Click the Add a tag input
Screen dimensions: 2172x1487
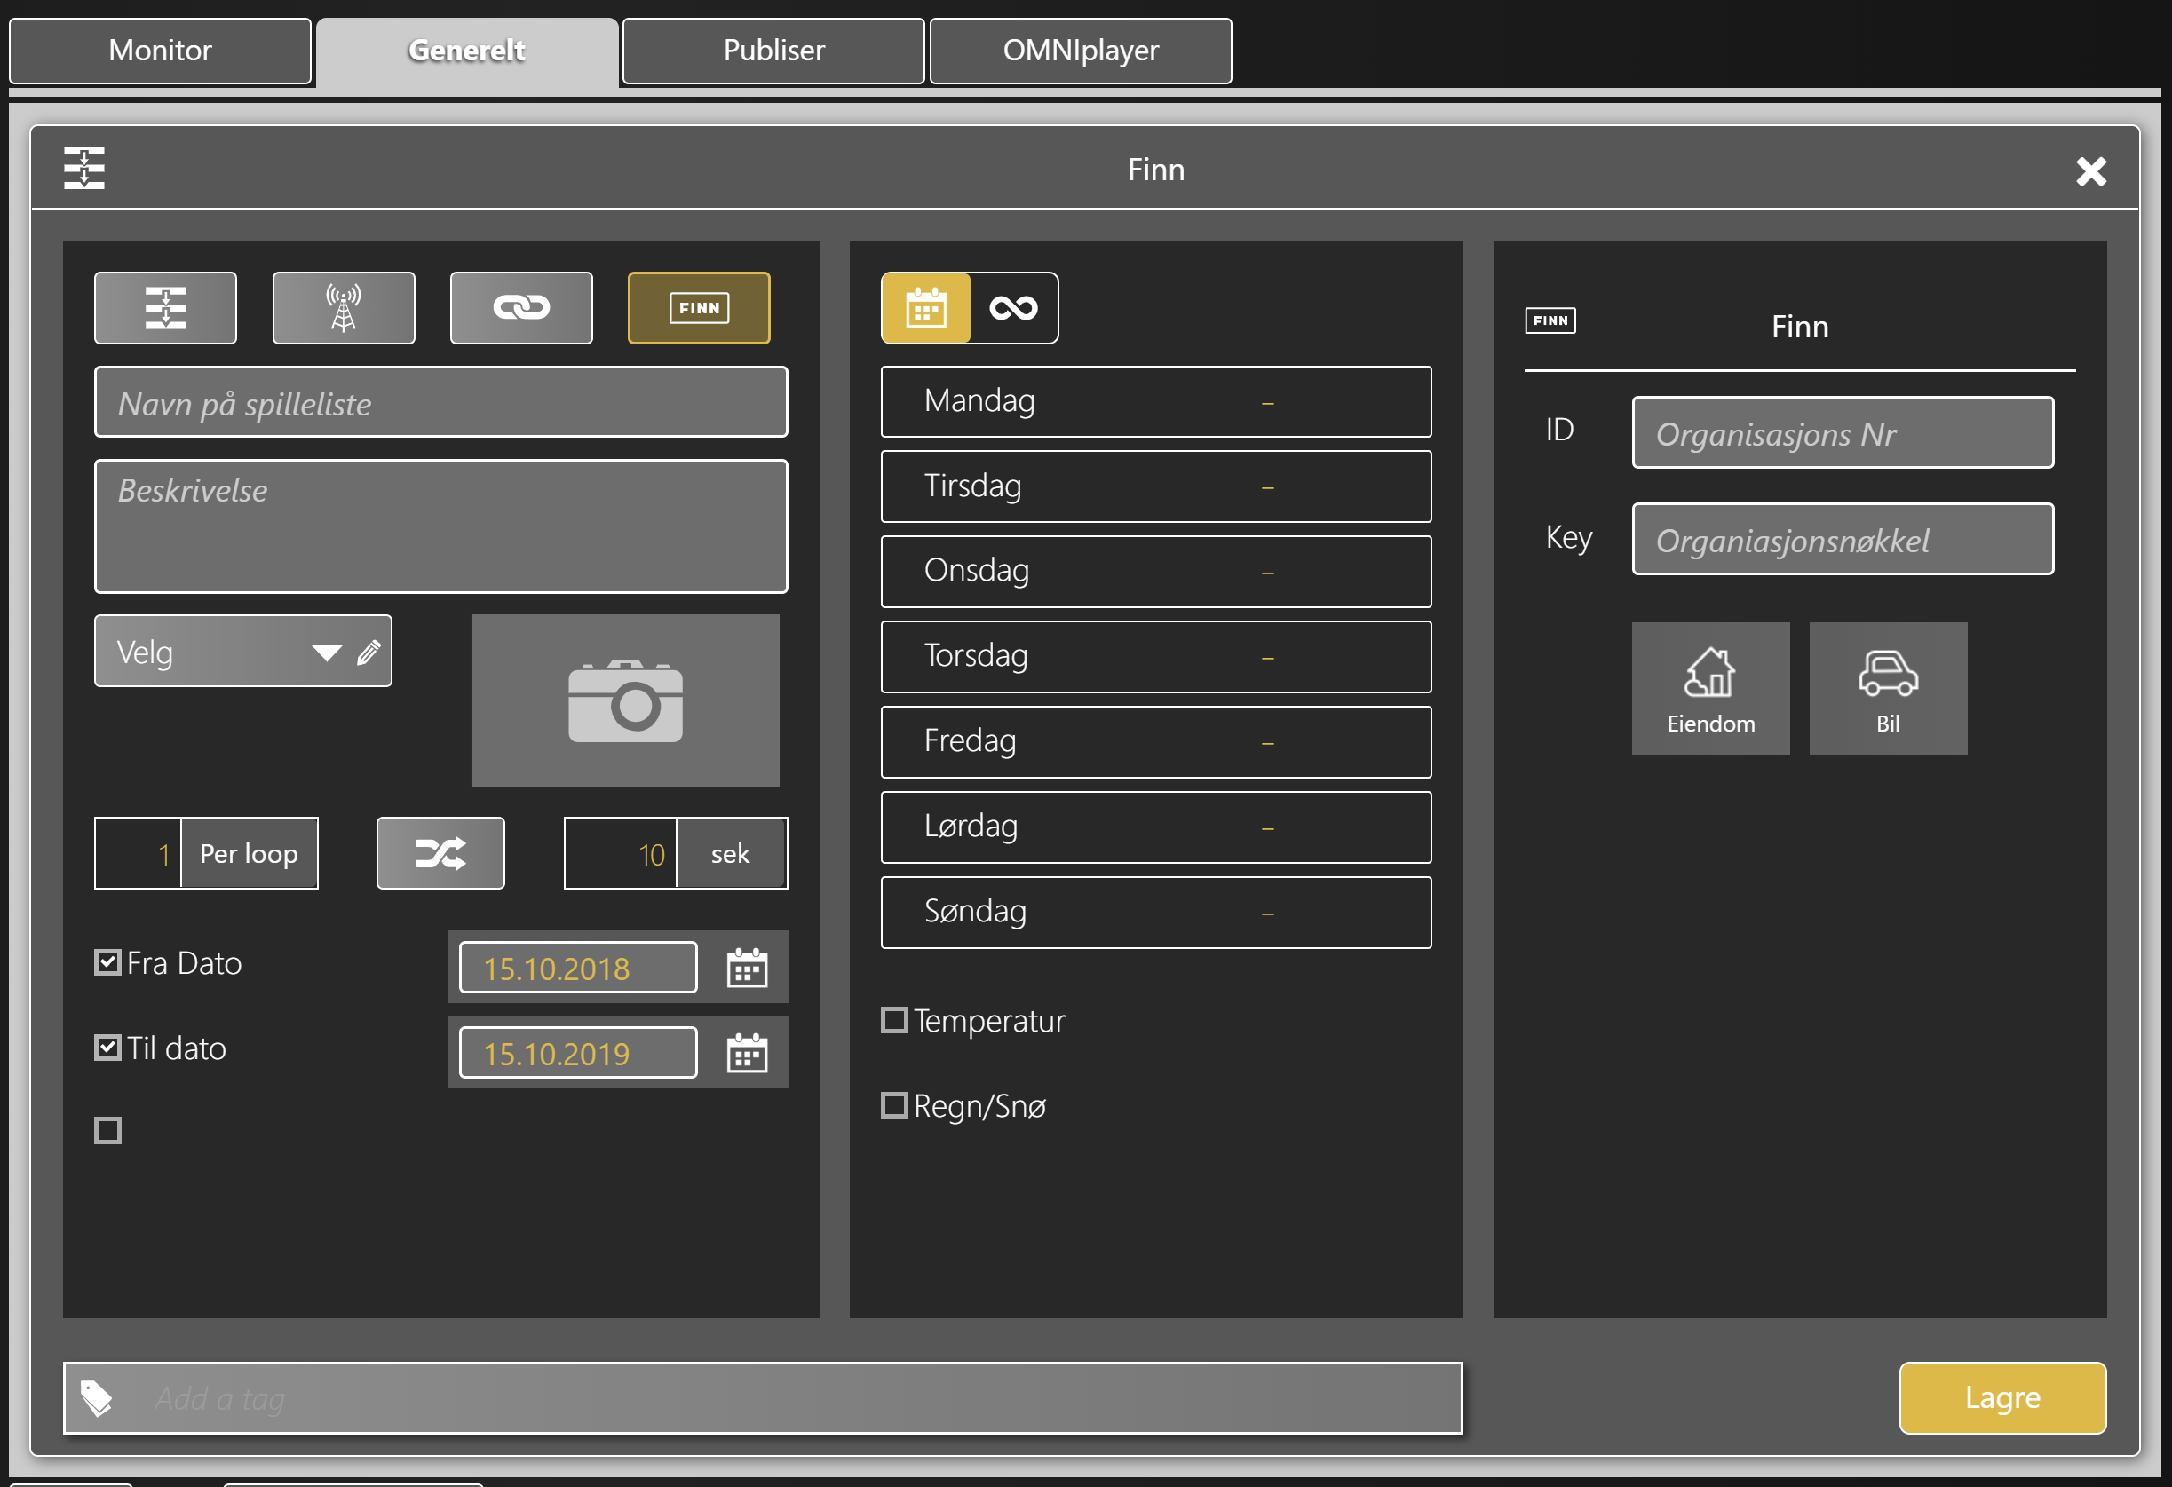763,1398
